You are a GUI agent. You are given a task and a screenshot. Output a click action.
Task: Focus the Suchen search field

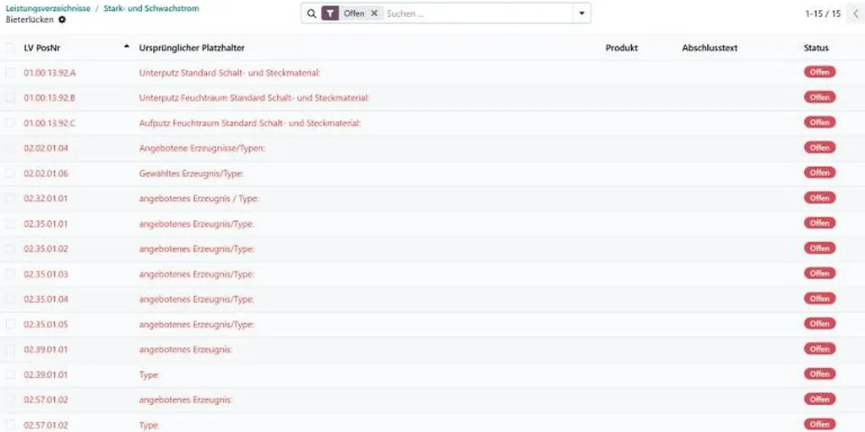(477, 13)
